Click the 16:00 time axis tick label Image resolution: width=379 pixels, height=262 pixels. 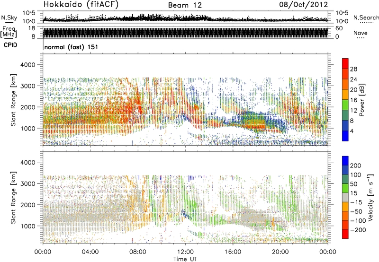(233, 252)
